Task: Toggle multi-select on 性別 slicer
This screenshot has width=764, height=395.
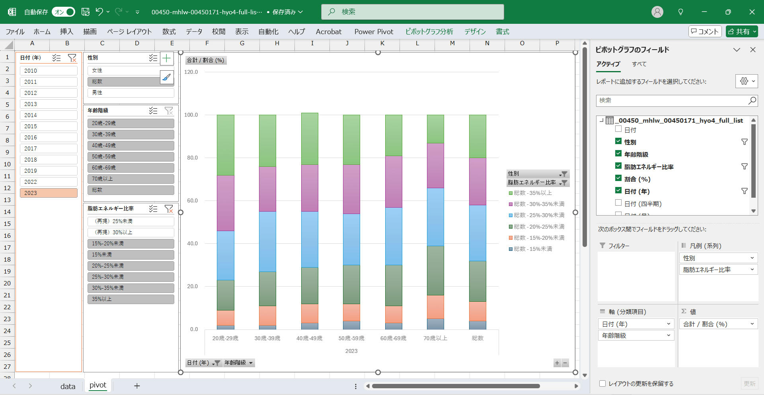Action: tap(153, 58)
